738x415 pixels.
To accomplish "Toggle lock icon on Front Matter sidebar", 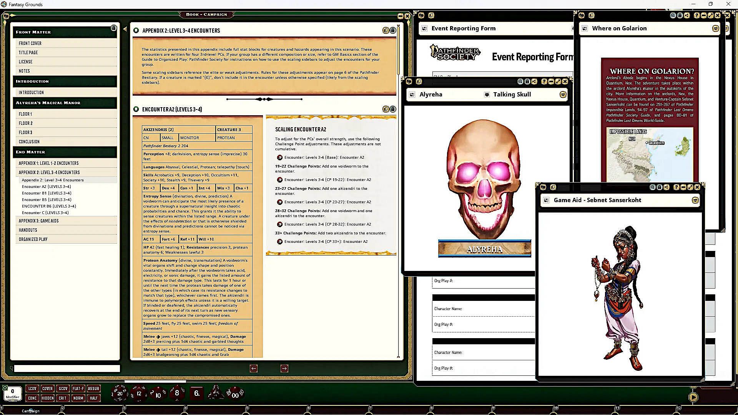I will (113, 28).
